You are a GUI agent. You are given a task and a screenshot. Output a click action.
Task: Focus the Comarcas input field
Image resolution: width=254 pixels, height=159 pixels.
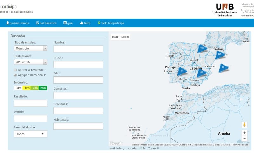tap(78, 95)
